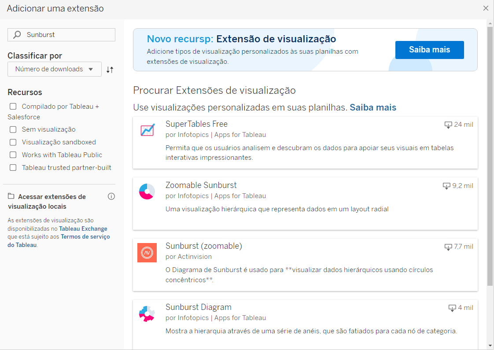Click the Sunburst Diagram extension icon
494x350 pixels.
tap(147, 313)
